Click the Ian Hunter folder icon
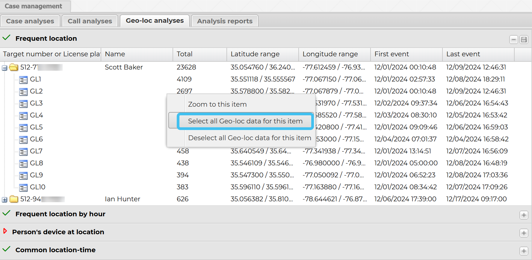Screen dimensions: 532x260 tap(14, 199)
